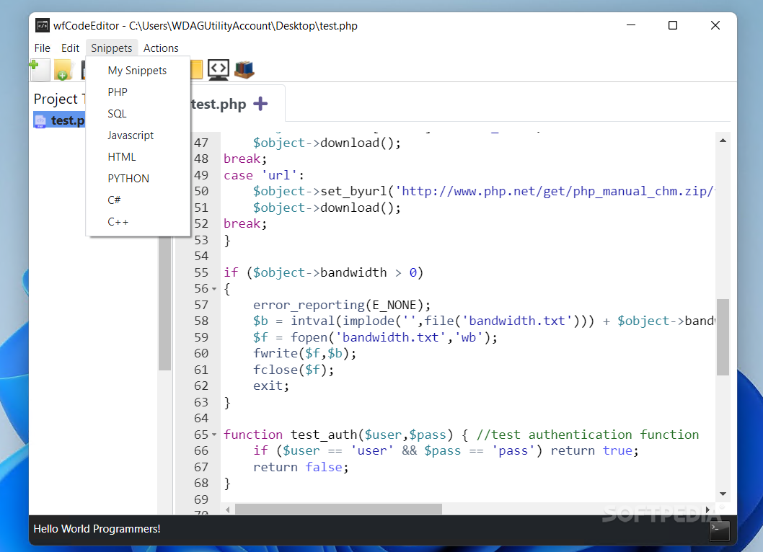Choose My Snippets from the menu

138,71
